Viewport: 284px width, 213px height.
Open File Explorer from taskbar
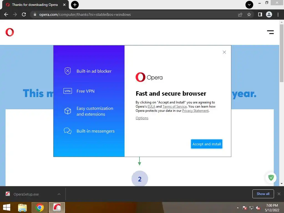coord(22,207)
